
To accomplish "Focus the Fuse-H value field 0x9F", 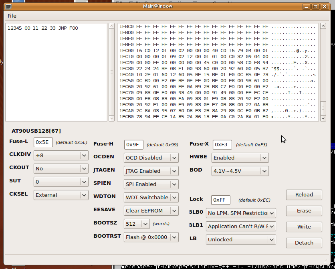I will [x=134, y=145].
